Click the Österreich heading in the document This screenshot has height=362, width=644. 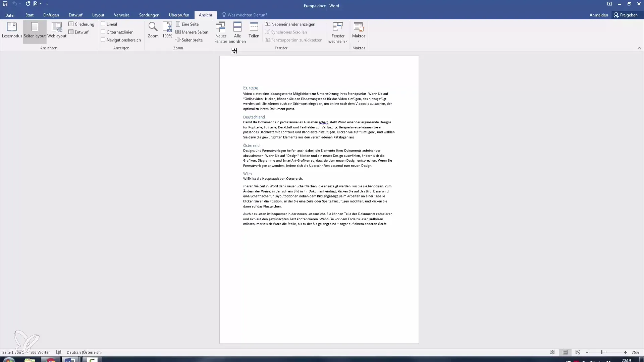[x=252, y=145]
